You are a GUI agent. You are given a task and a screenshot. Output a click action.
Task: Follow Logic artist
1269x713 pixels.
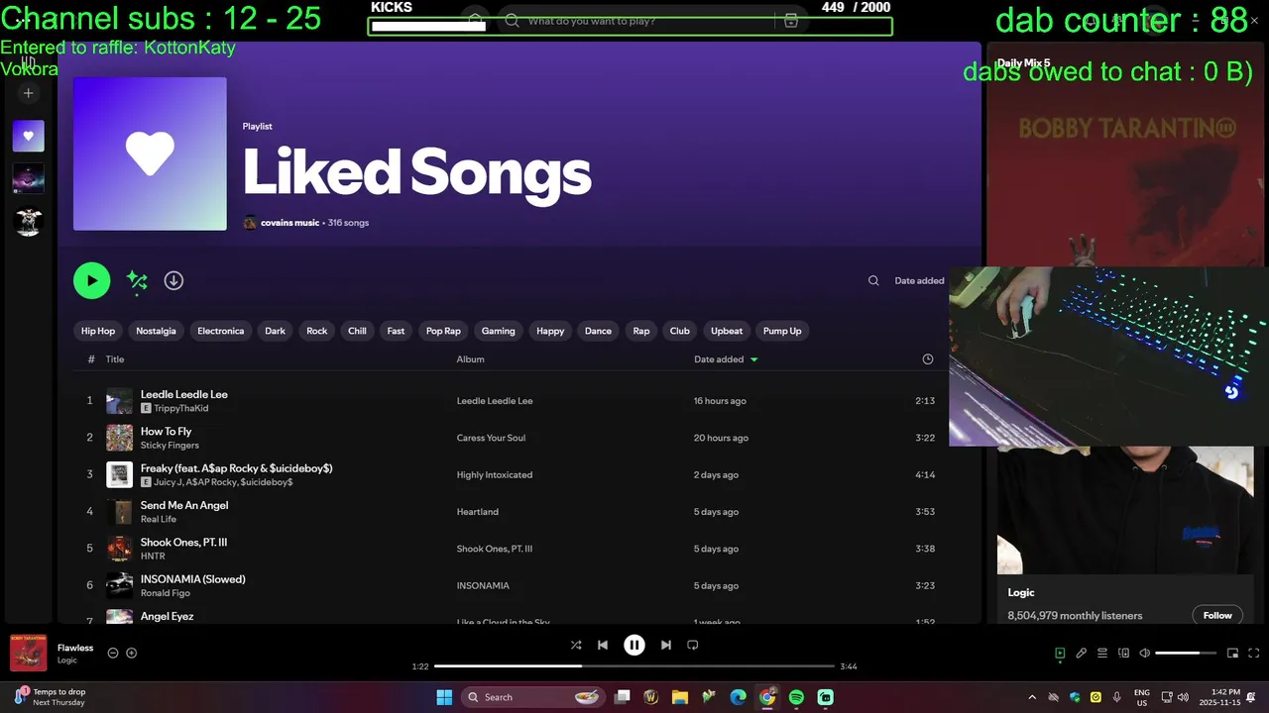tap(1217, 615)
